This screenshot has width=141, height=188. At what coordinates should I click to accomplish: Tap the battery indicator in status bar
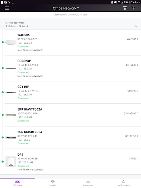point(130,2)
